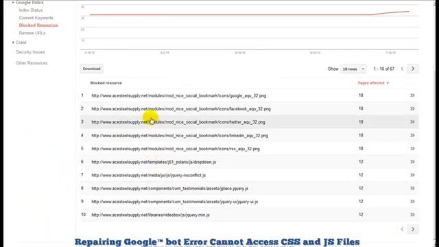Open details arrow for jquery.min.js row
This screenshot has width=439, height=247.
(x=412, y=215)
